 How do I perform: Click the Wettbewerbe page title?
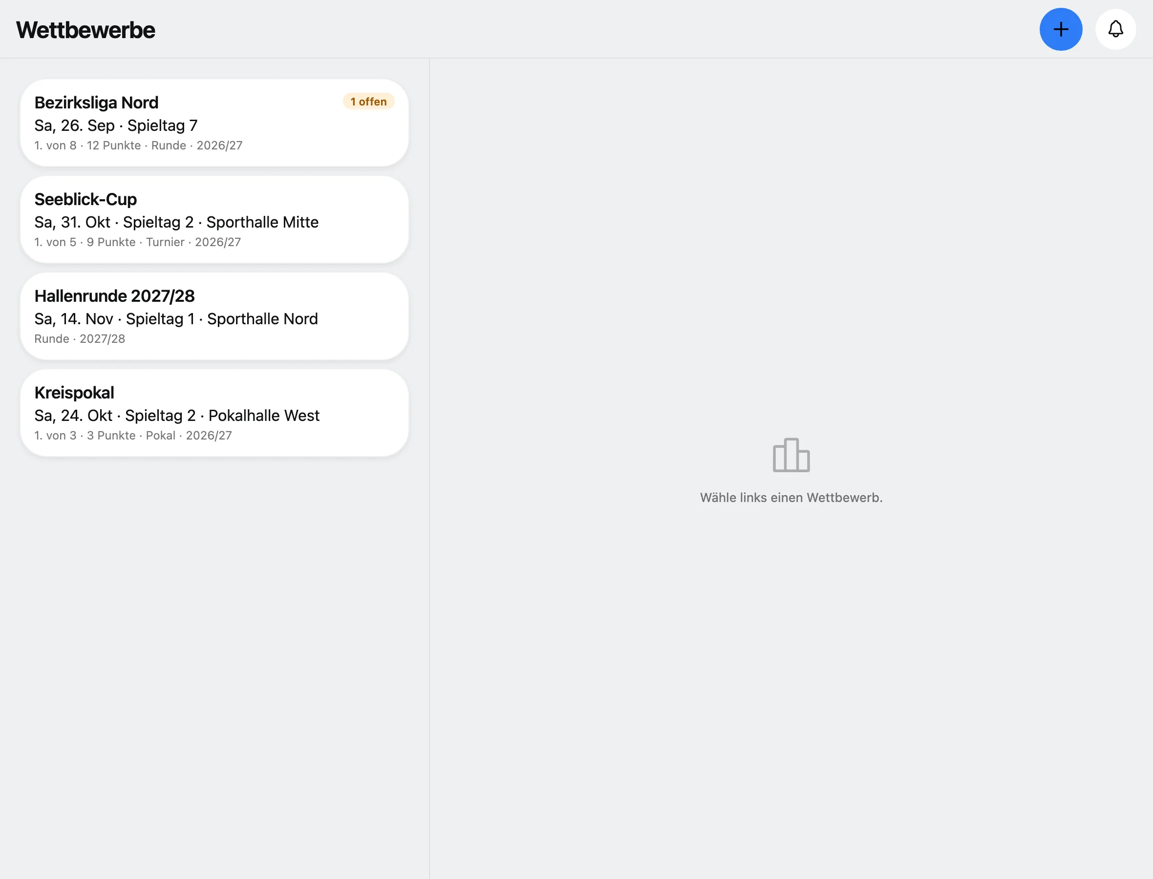click(x=86, y=30)
